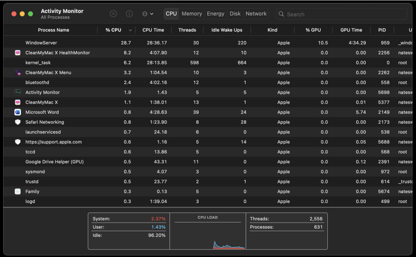Switch to the Disk tab

(235, 14)
